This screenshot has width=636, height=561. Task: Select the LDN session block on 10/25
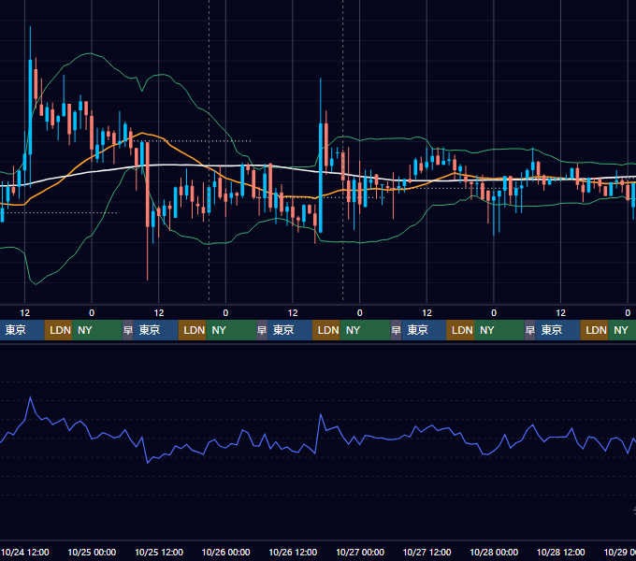tap(193, 330)
